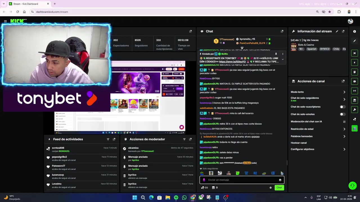Click pepeelgrillo2 follow entry in feed

point(82,159)
